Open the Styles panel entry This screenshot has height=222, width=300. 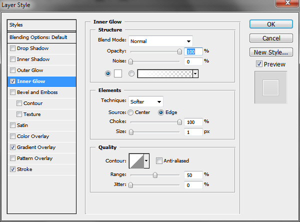[x=41, y=25]
